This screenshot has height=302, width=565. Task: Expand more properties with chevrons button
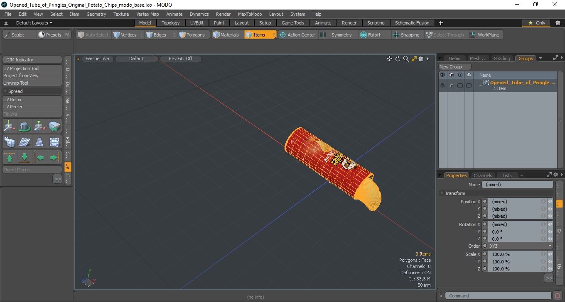(x=549, y=278)
